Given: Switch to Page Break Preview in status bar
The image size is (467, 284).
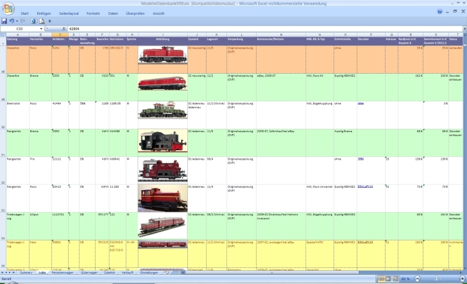Looking at the screenshot, I should (x=396, y=280).
